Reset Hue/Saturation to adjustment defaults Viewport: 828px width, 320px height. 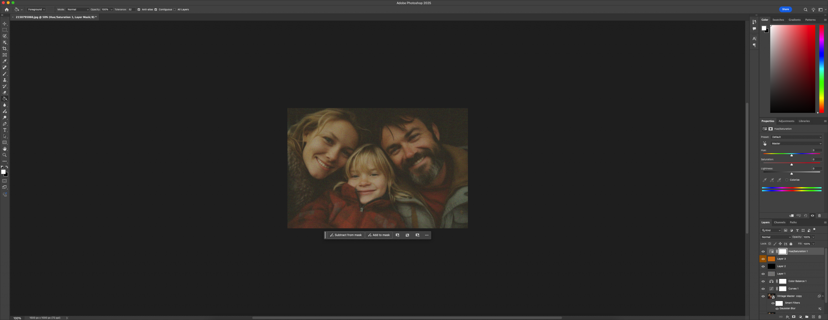(806, 216)
